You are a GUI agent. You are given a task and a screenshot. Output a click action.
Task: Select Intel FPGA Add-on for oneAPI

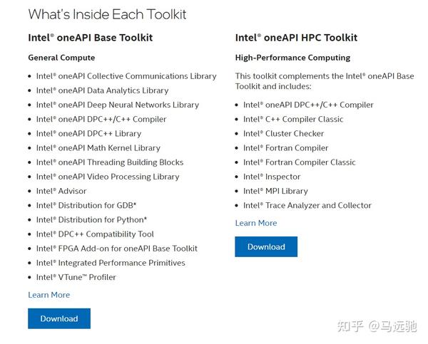[x=117, y=249]
